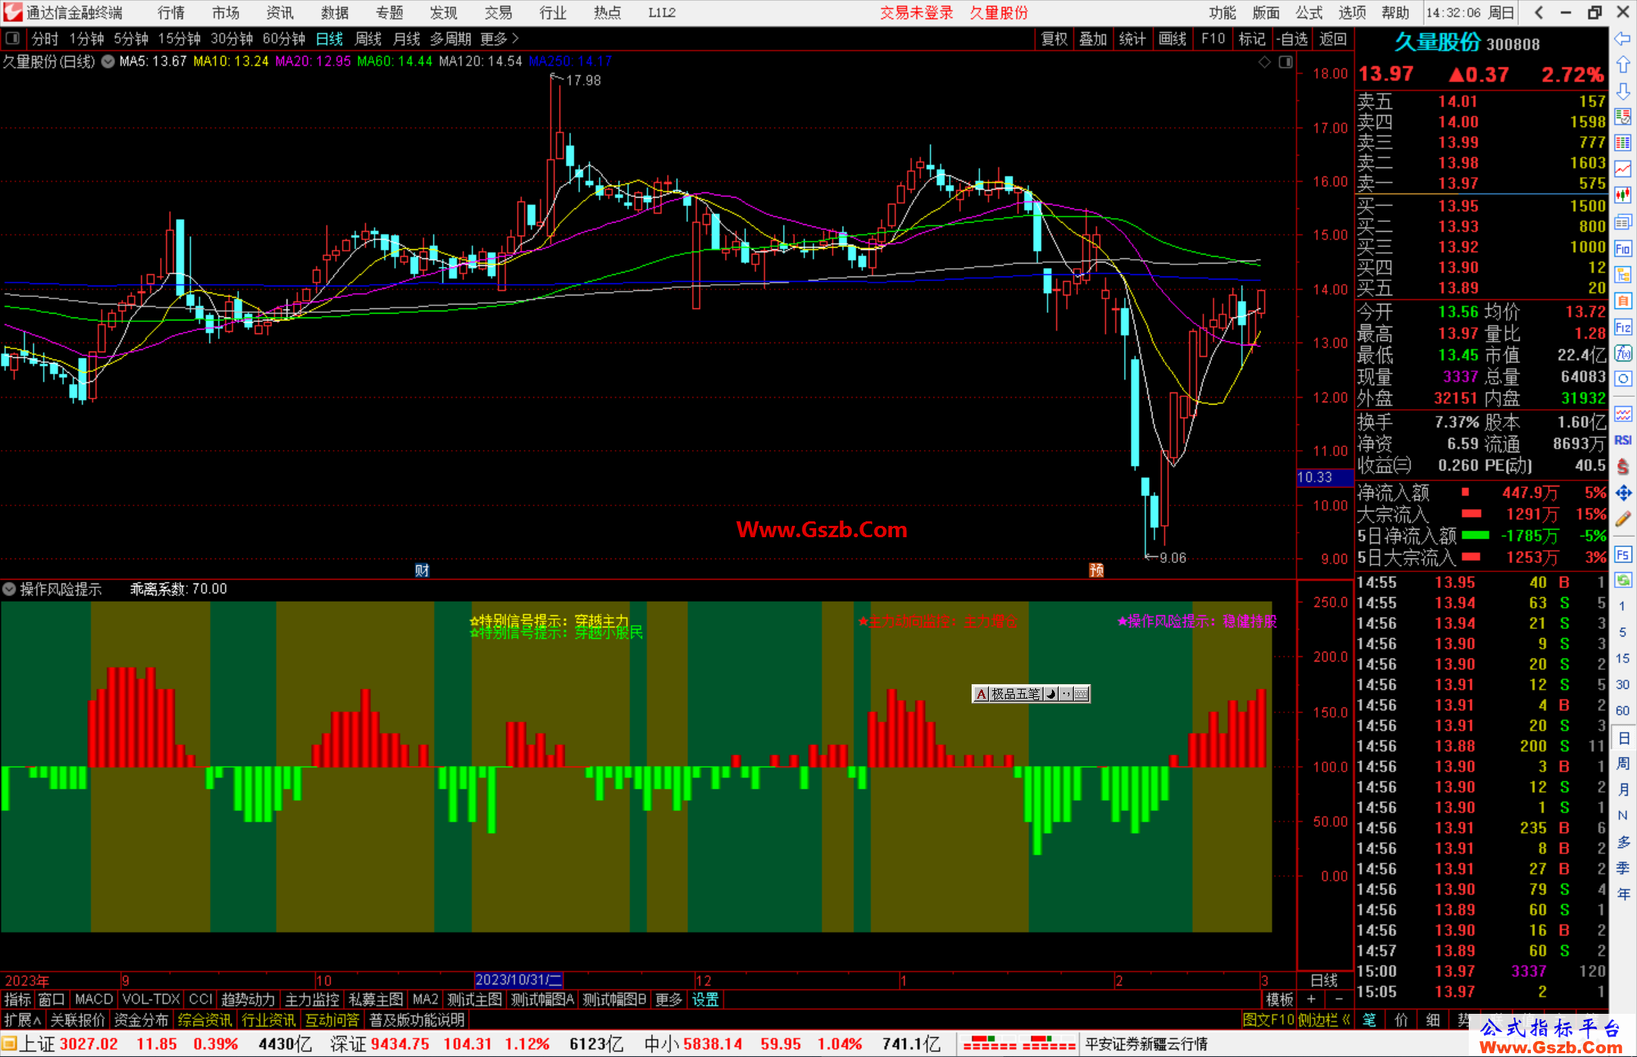Screen dimensions: 1637x1057
Task: Switch to the 周线 tab
Action: 368,39
